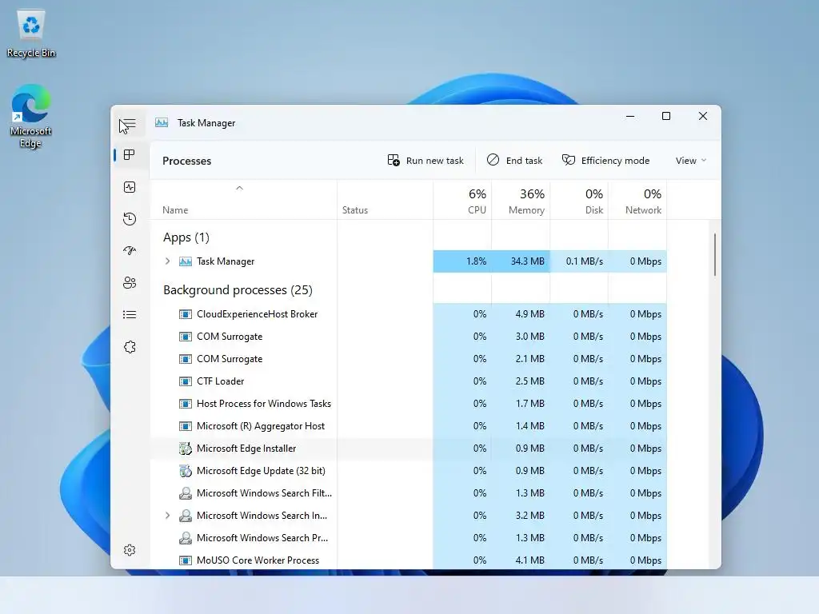Click the CloudExperienceHost Broker process icon
This screenshot has width=819, height=614.
pyautogui.click(x=186, y=313)
